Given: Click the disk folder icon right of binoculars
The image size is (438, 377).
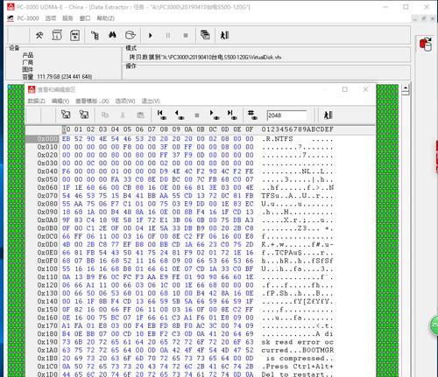Looking at the screenshot, I should (130, 35).
